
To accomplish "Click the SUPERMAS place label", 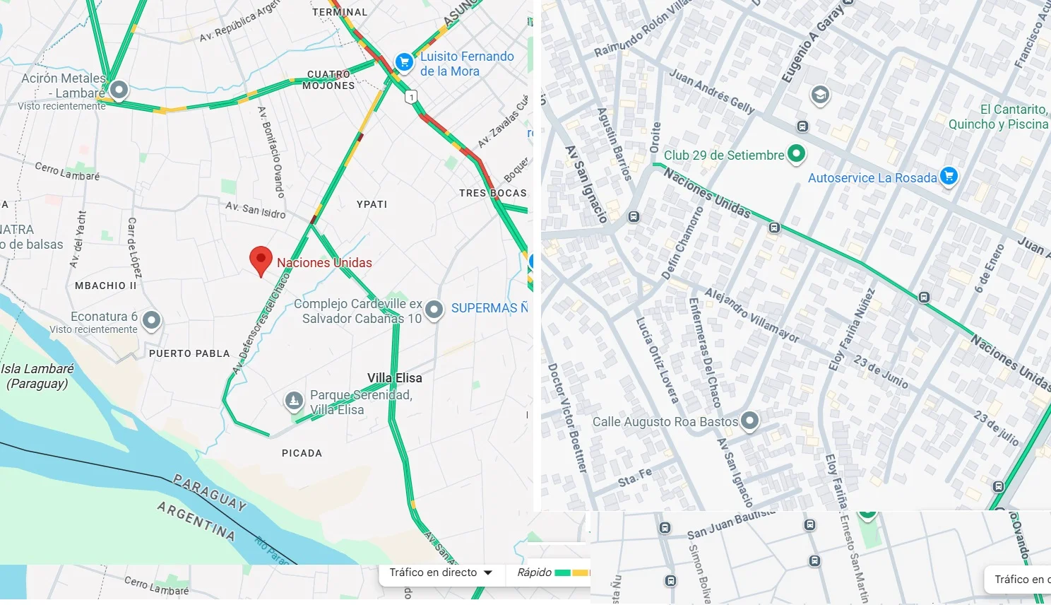I will (x=489, y=308).
